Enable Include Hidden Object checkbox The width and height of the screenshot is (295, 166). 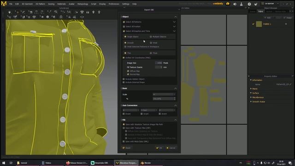pyautogui.click(x=124, y=79)
